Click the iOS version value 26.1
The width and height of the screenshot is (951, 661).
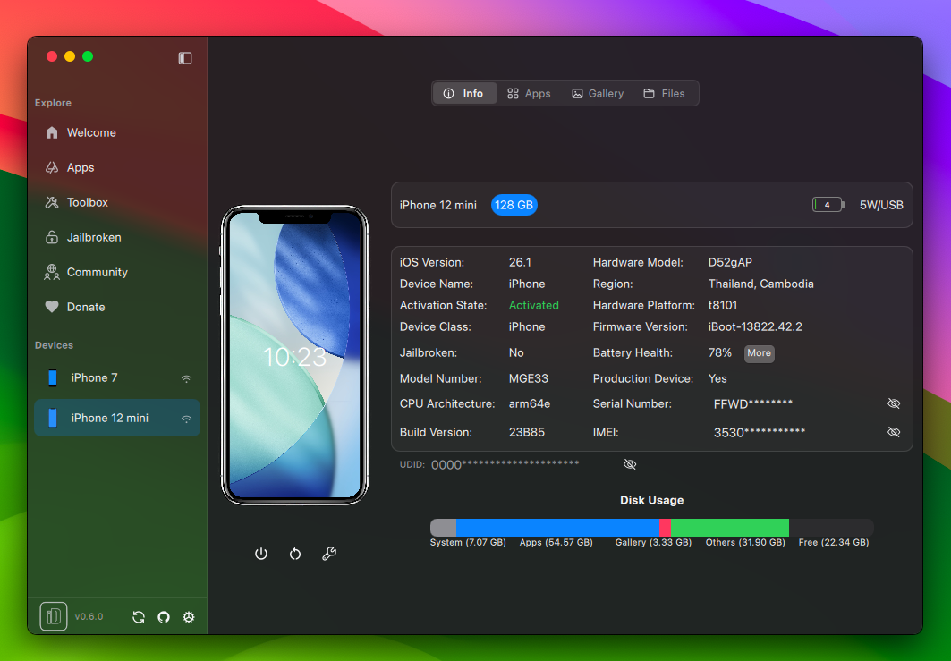520,263
